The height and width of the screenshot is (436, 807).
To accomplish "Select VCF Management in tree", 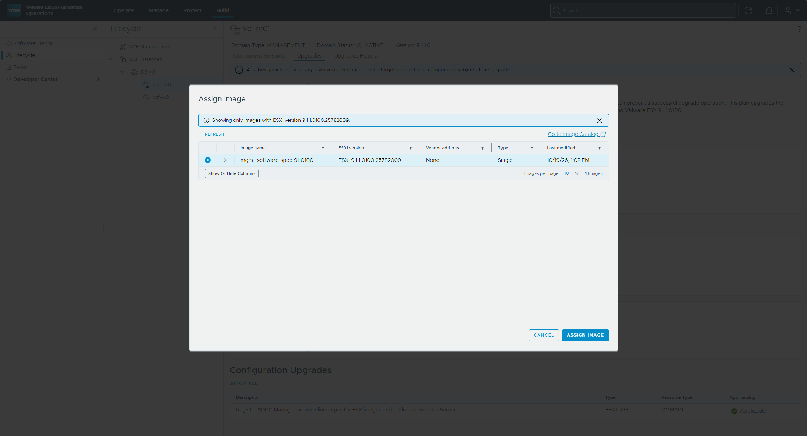I will [x=149, y=46].
